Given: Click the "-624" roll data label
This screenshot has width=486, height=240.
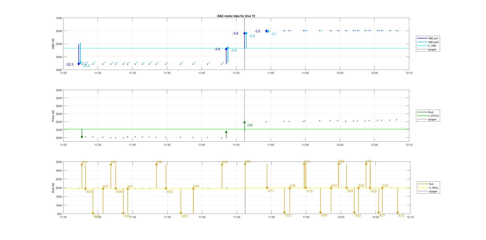Looking at the screenshot, I should (x=350, y=191).
